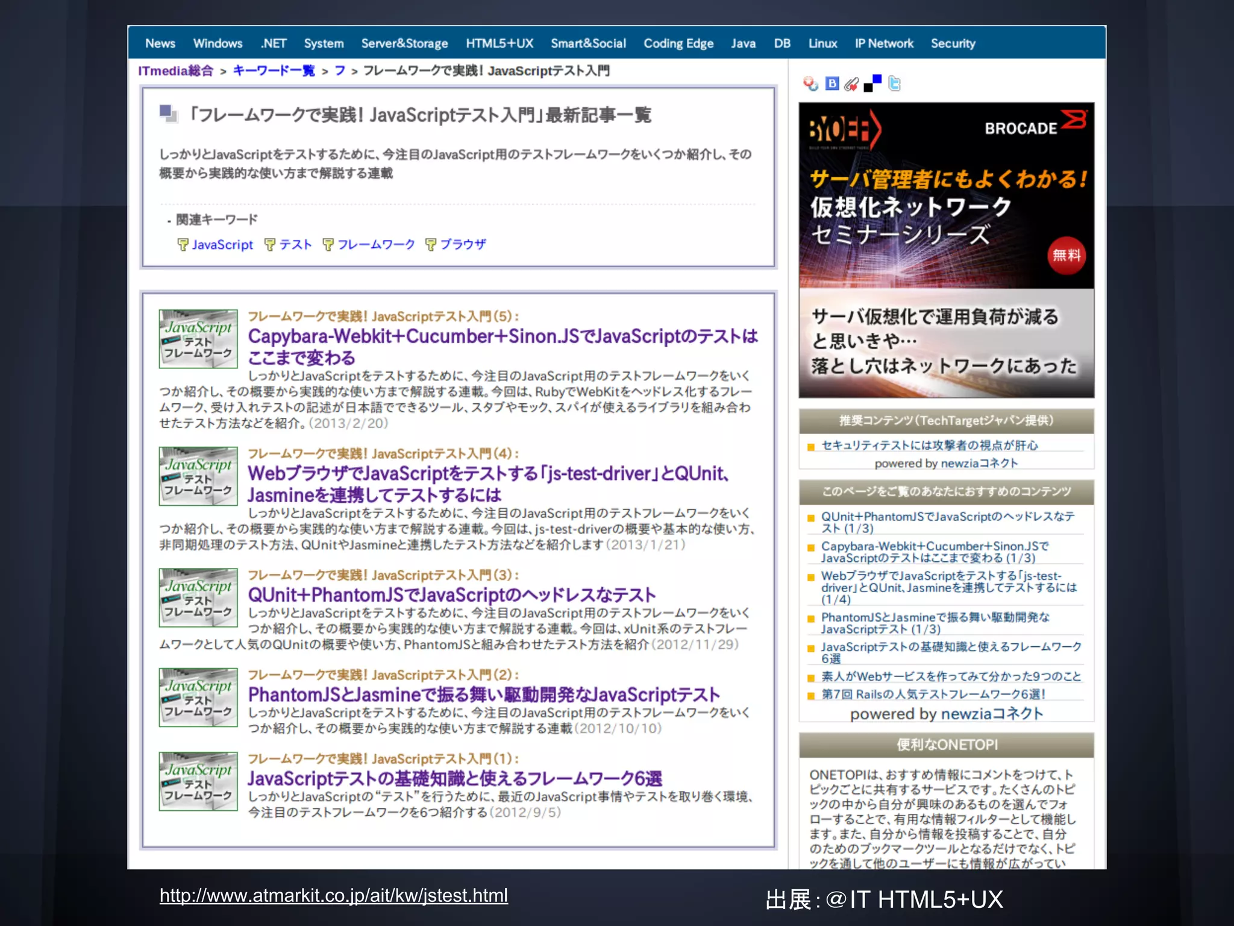The image size is (1234, 926).
Task: Click the (2013/2/20) article date
Action: pos(348,423)
